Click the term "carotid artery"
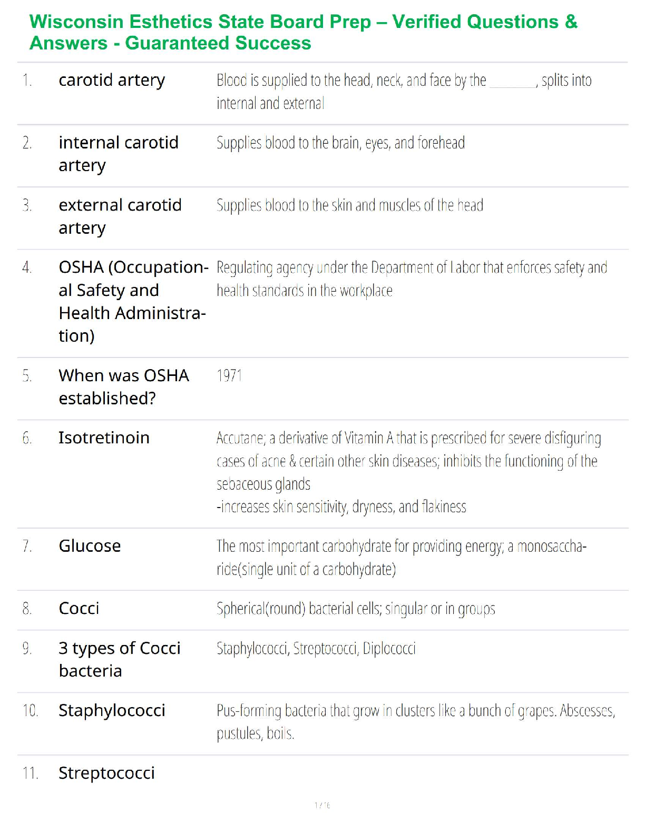The image size is (645, 834). [112, 80]
